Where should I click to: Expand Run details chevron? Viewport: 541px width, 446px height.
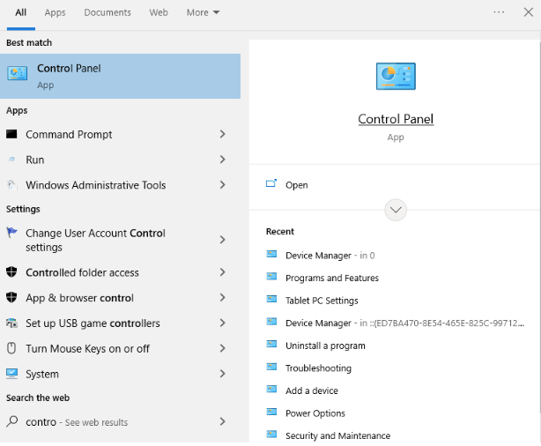click(x=223, y=160)
